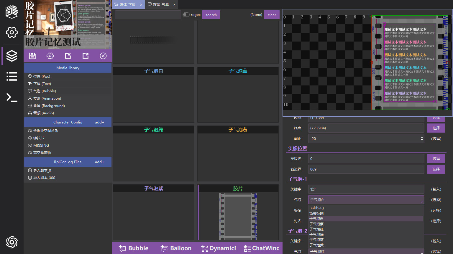This screenshot has width=453, height=254.
Task: Toggle the regex switch in the search bar
Action: (x=186, y=14)
